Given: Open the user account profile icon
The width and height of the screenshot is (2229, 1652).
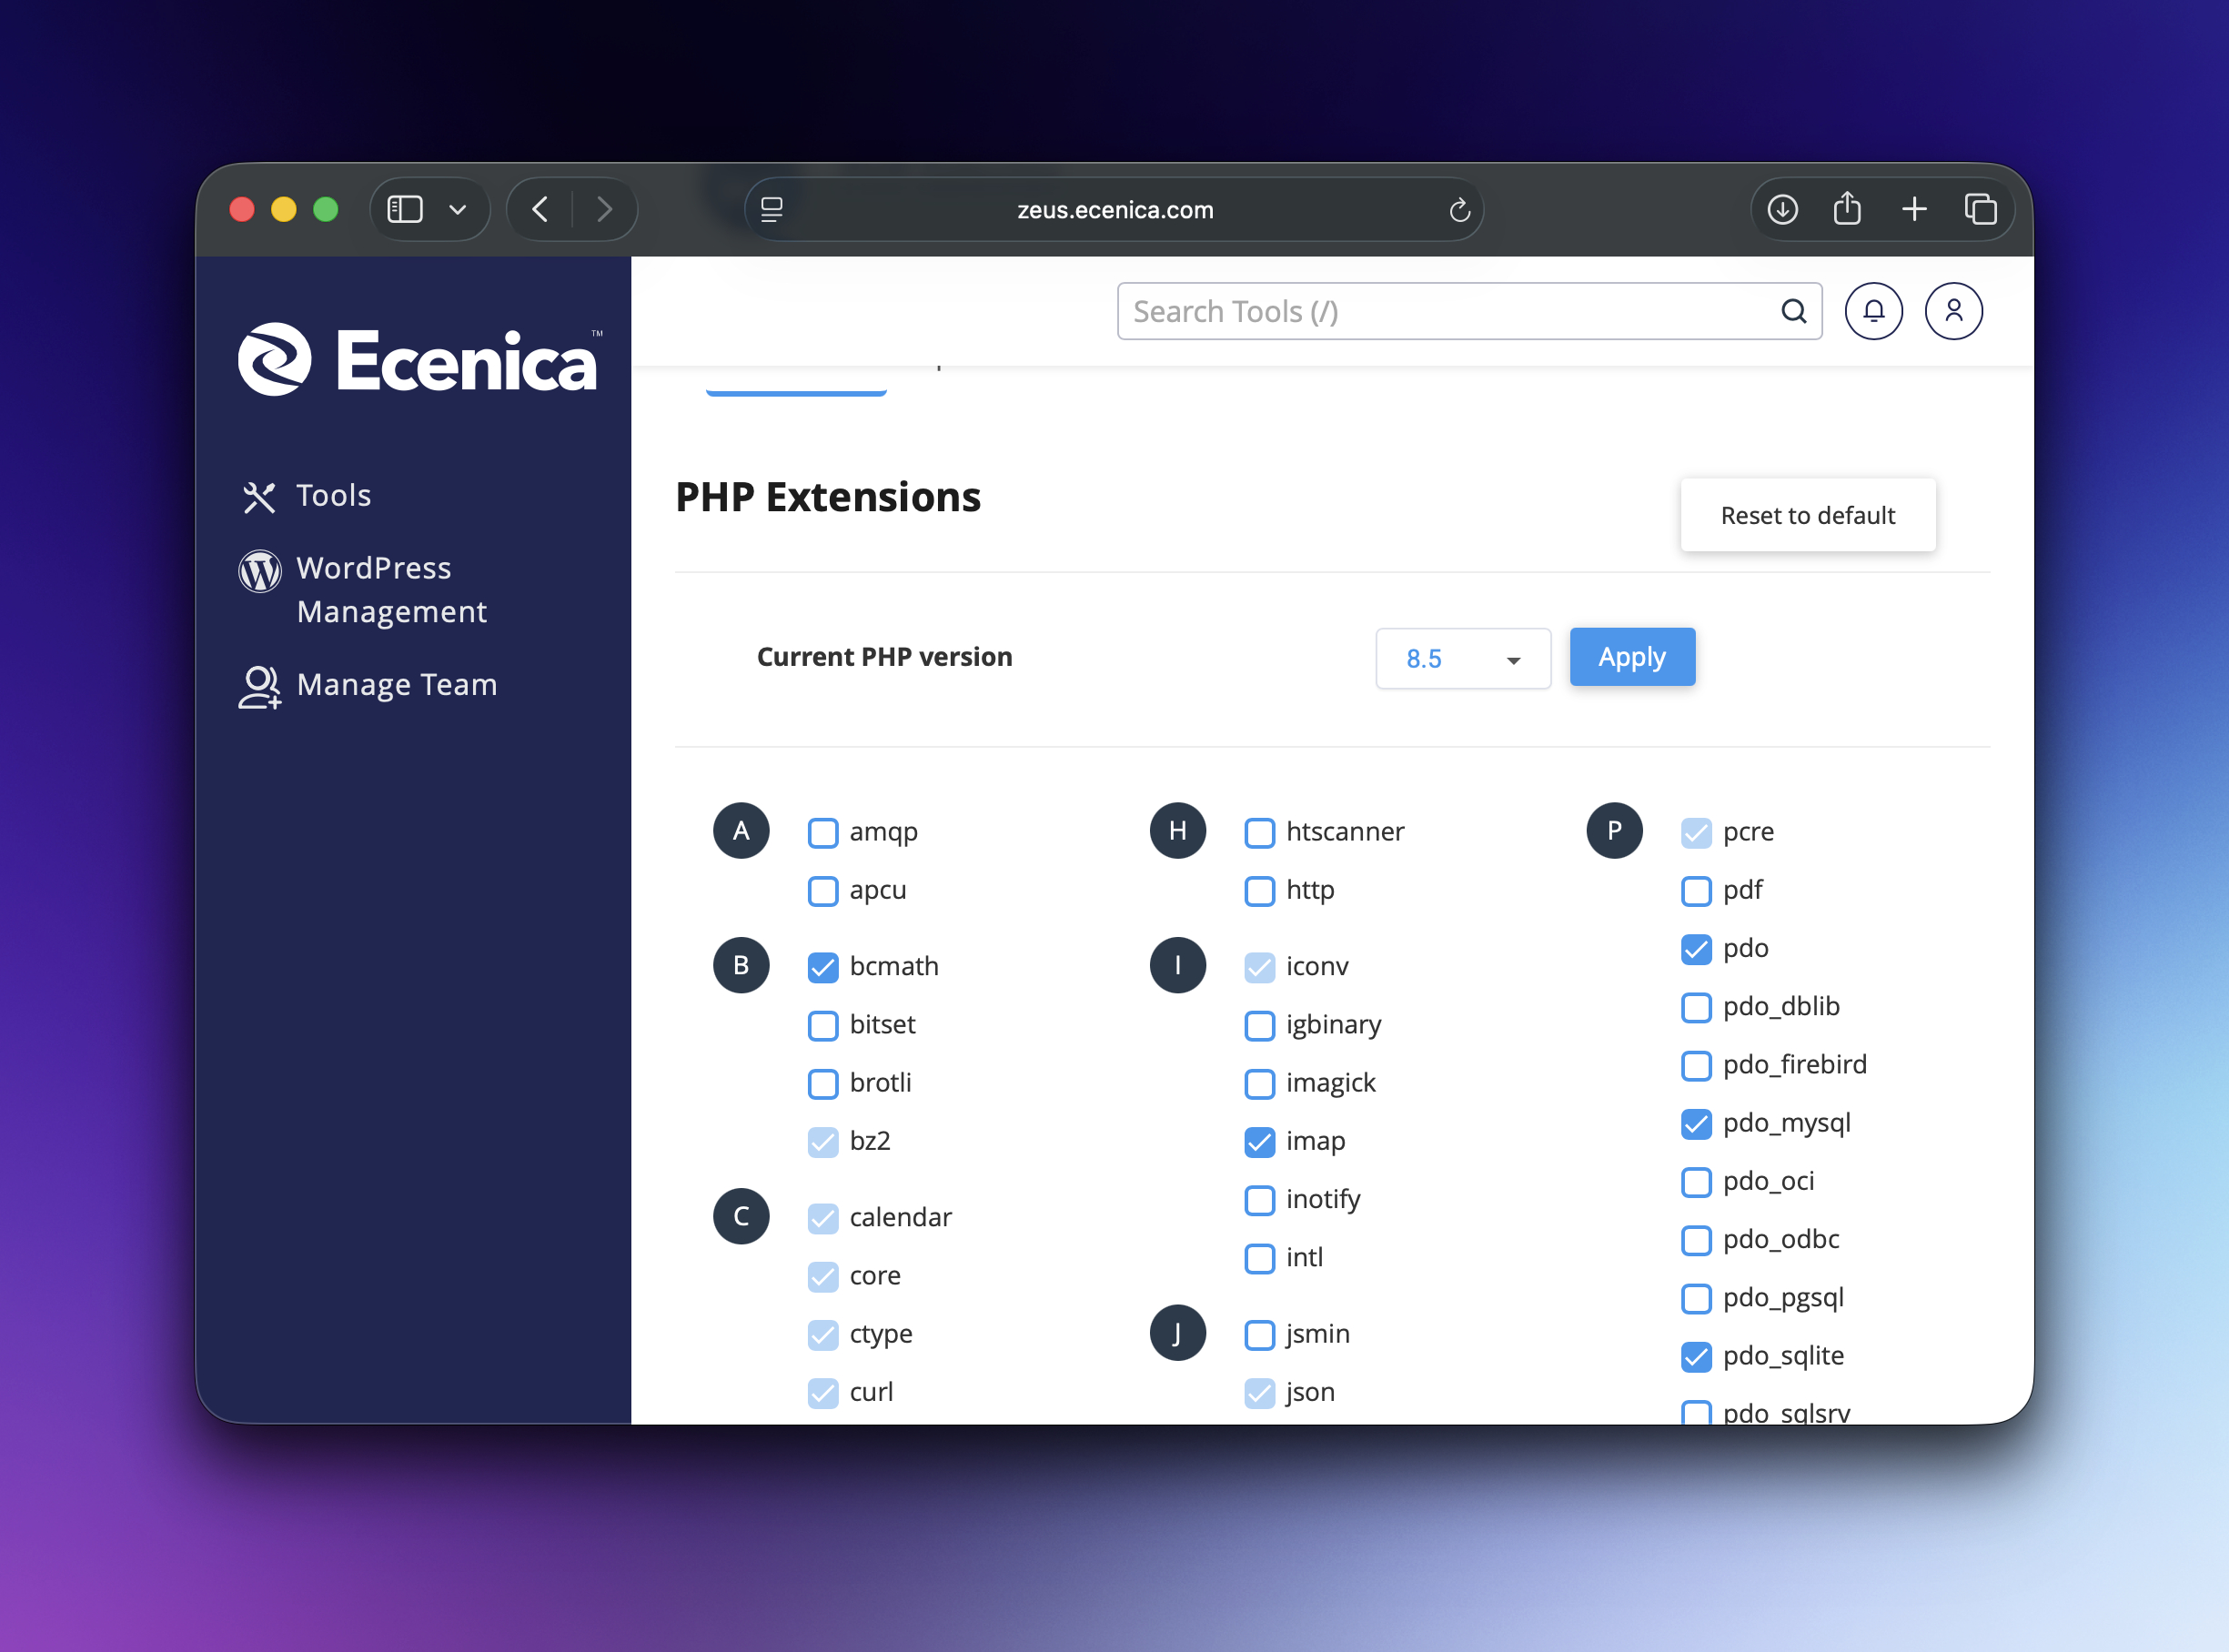Looking at the screenshot, I should [x=1953, y=311].
